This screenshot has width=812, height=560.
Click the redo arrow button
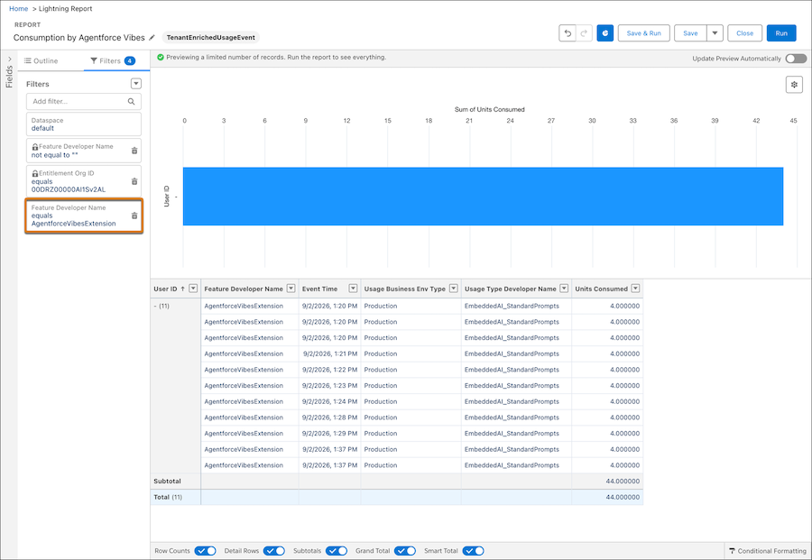click(584, 33)
